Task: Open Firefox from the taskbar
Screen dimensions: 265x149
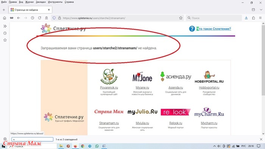Action: (75, 146)
